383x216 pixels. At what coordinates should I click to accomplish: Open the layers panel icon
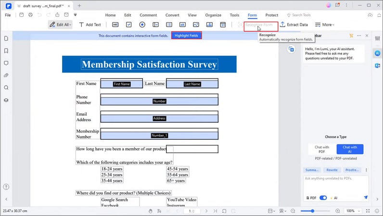6,100
